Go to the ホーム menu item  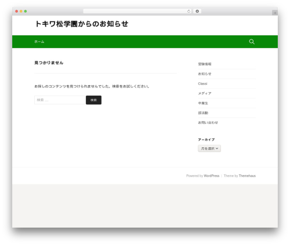[39, 42]
